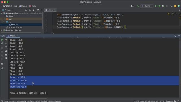
Task: Click the Run panel stop icon
Action: pos(2,48)
